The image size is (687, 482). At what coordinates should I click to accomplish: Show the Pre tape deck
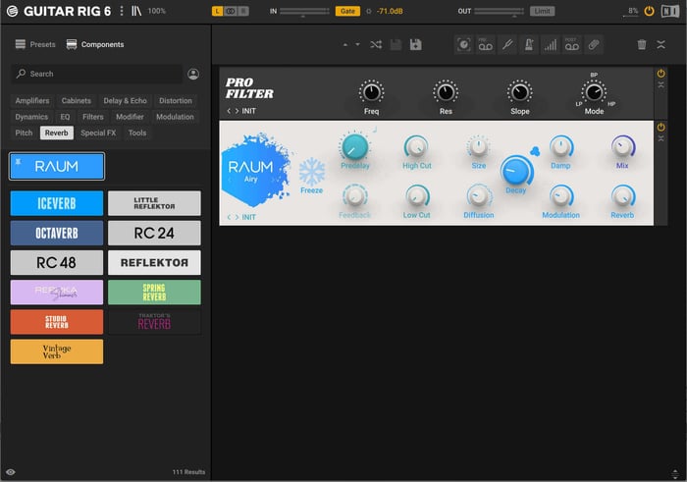tap(485, 45)
